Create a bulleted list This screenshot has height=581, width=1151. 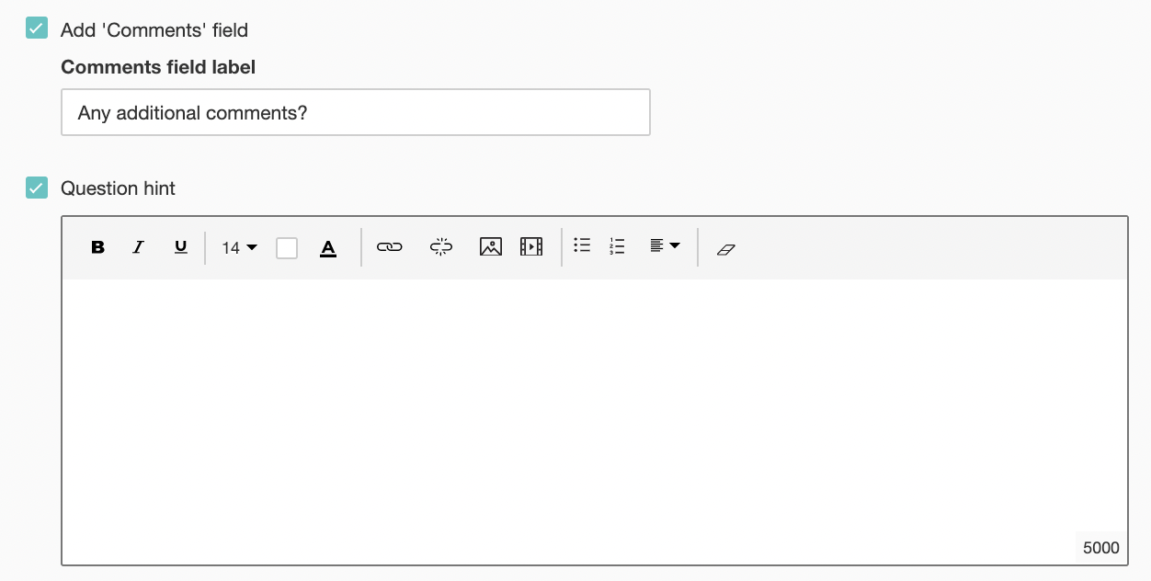[x=582, y=245]
